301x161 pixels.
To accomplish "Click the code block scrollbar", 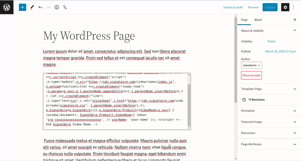I will pos(189,105).
